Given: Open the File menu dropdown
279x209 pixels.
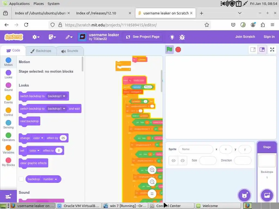Looking at the screenshot, I should (x=52, y=37).
